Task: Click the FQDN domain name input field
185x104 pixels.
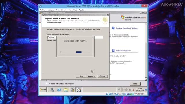Action: (75, 37)
